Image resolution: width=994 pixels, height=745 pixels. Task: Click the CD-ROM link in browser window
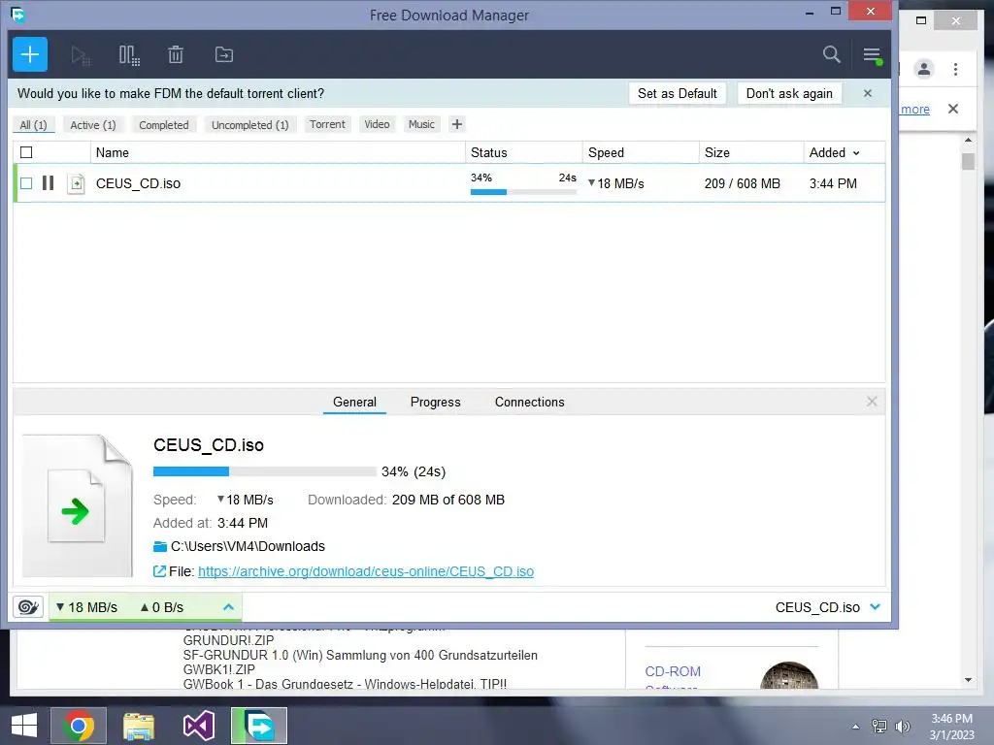click(x=673, y=671)
